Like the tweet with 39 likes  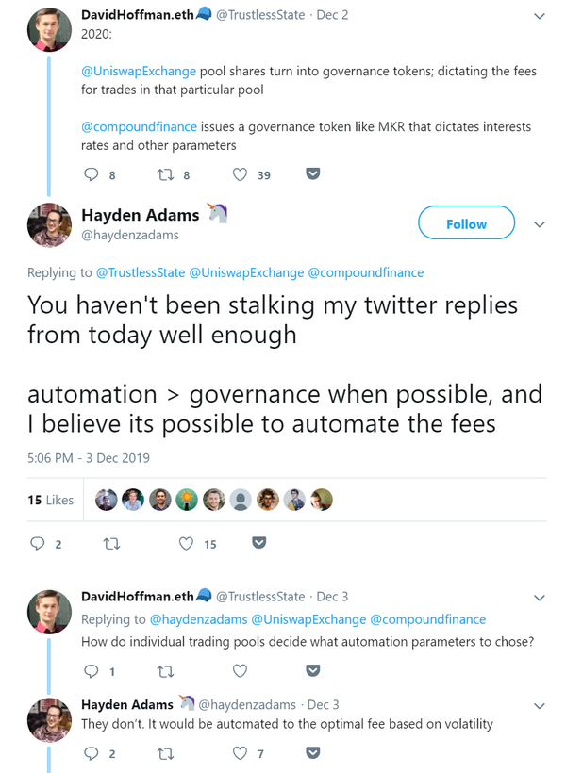[x=240, y=174]
